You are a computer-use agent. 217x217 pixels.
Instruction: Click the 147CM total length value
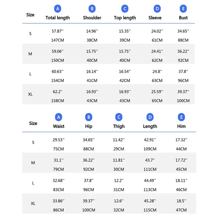(58, 40)
